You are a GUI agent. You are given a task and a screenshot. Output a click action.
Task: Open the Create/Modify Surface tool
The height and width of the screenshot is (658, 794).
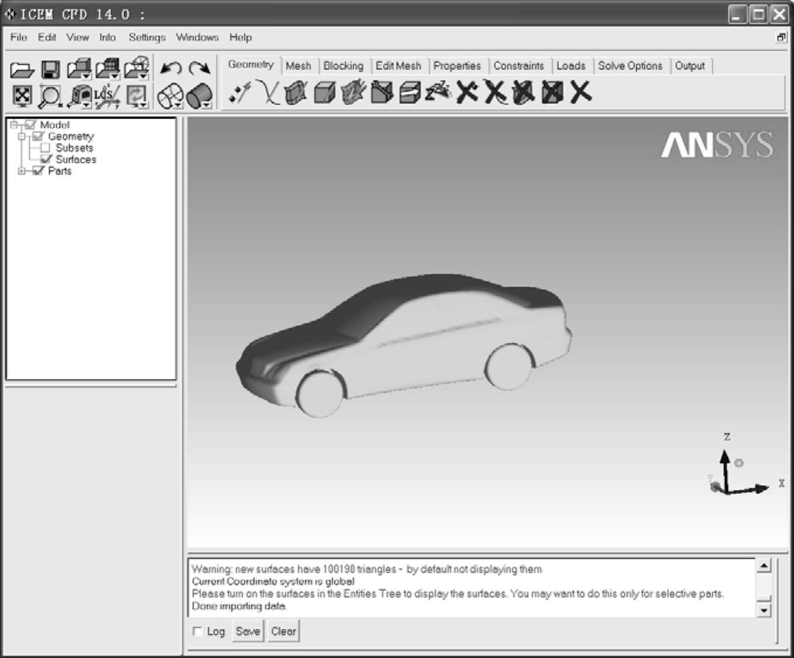[296, 93]
